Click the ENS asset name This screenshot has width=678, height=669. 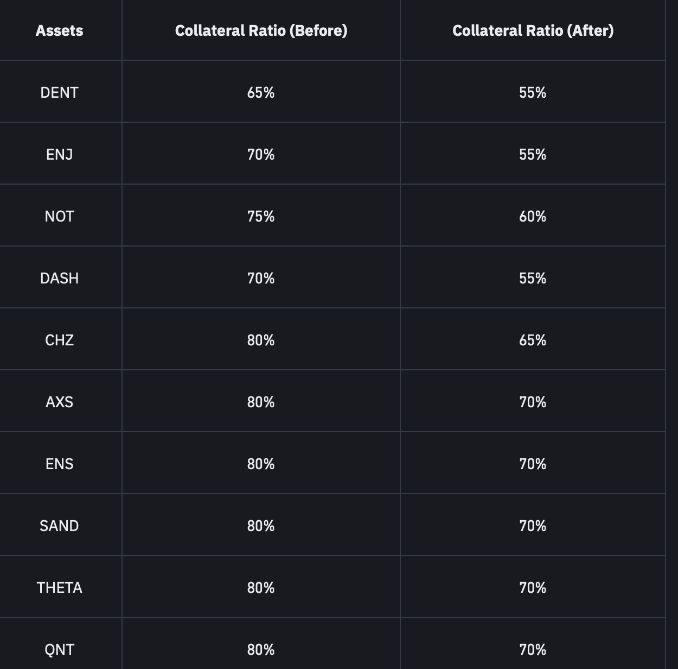[x=59, y=464]
